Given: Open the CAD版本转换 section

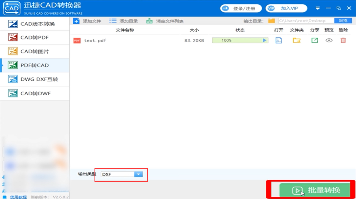Looking at the screenshot, I should [x=34, y=24].
